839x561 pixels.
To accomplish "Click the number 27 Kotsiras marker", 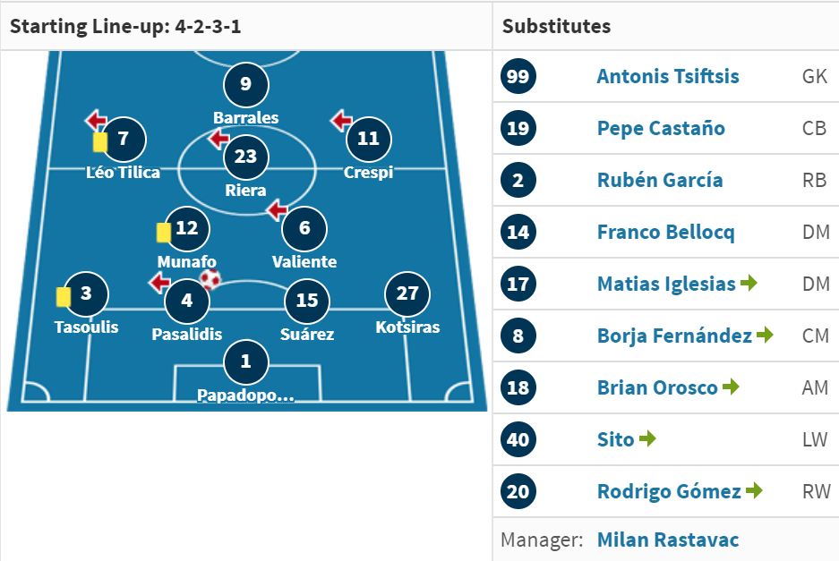I will point(407,294).
